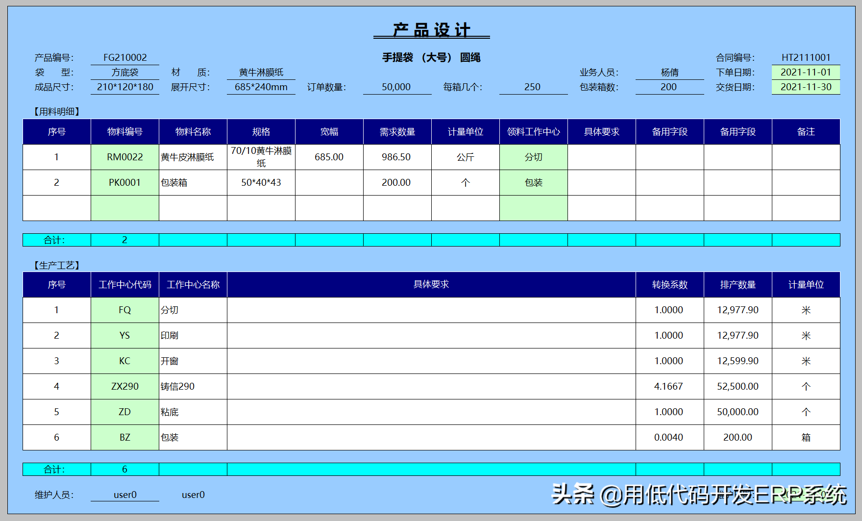Click the 具体要求 cell for process row 分切

tap(431, 310)
